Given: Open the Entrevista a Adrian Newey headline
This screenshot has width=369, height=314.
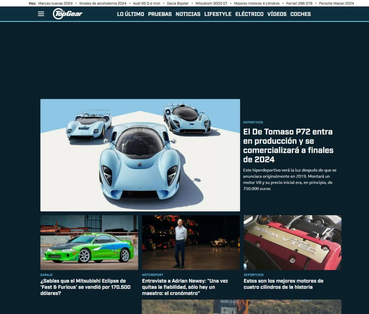Looking at the screenshot, I should click(185, 287).
